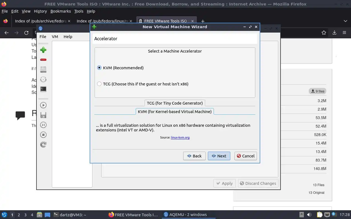
Task: Open the list all tabs dropdown arrow
Action: click(345, 21)
